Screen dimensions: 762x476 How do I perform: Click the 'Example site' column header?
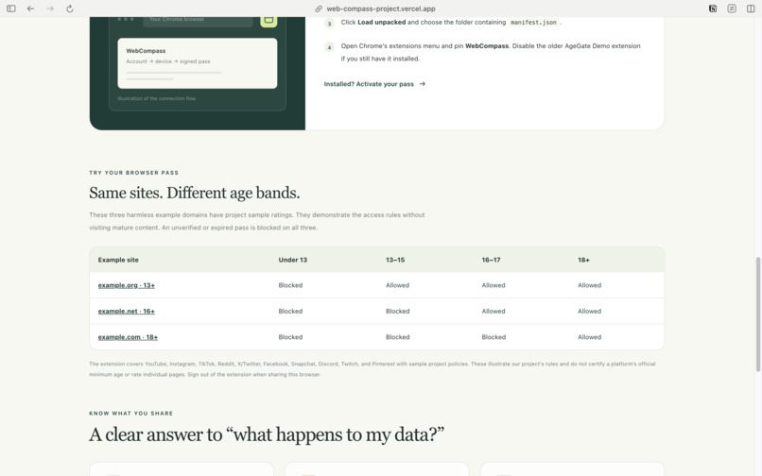[118, 260]
